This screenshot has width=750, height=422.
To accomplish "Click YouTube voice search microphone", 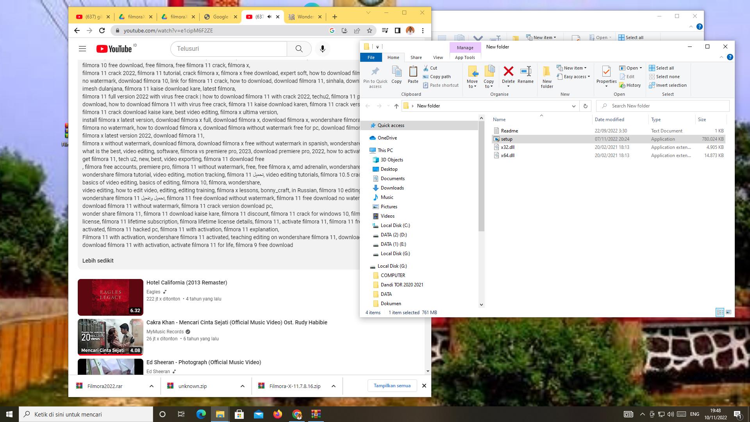I will (x=322, y=49).
